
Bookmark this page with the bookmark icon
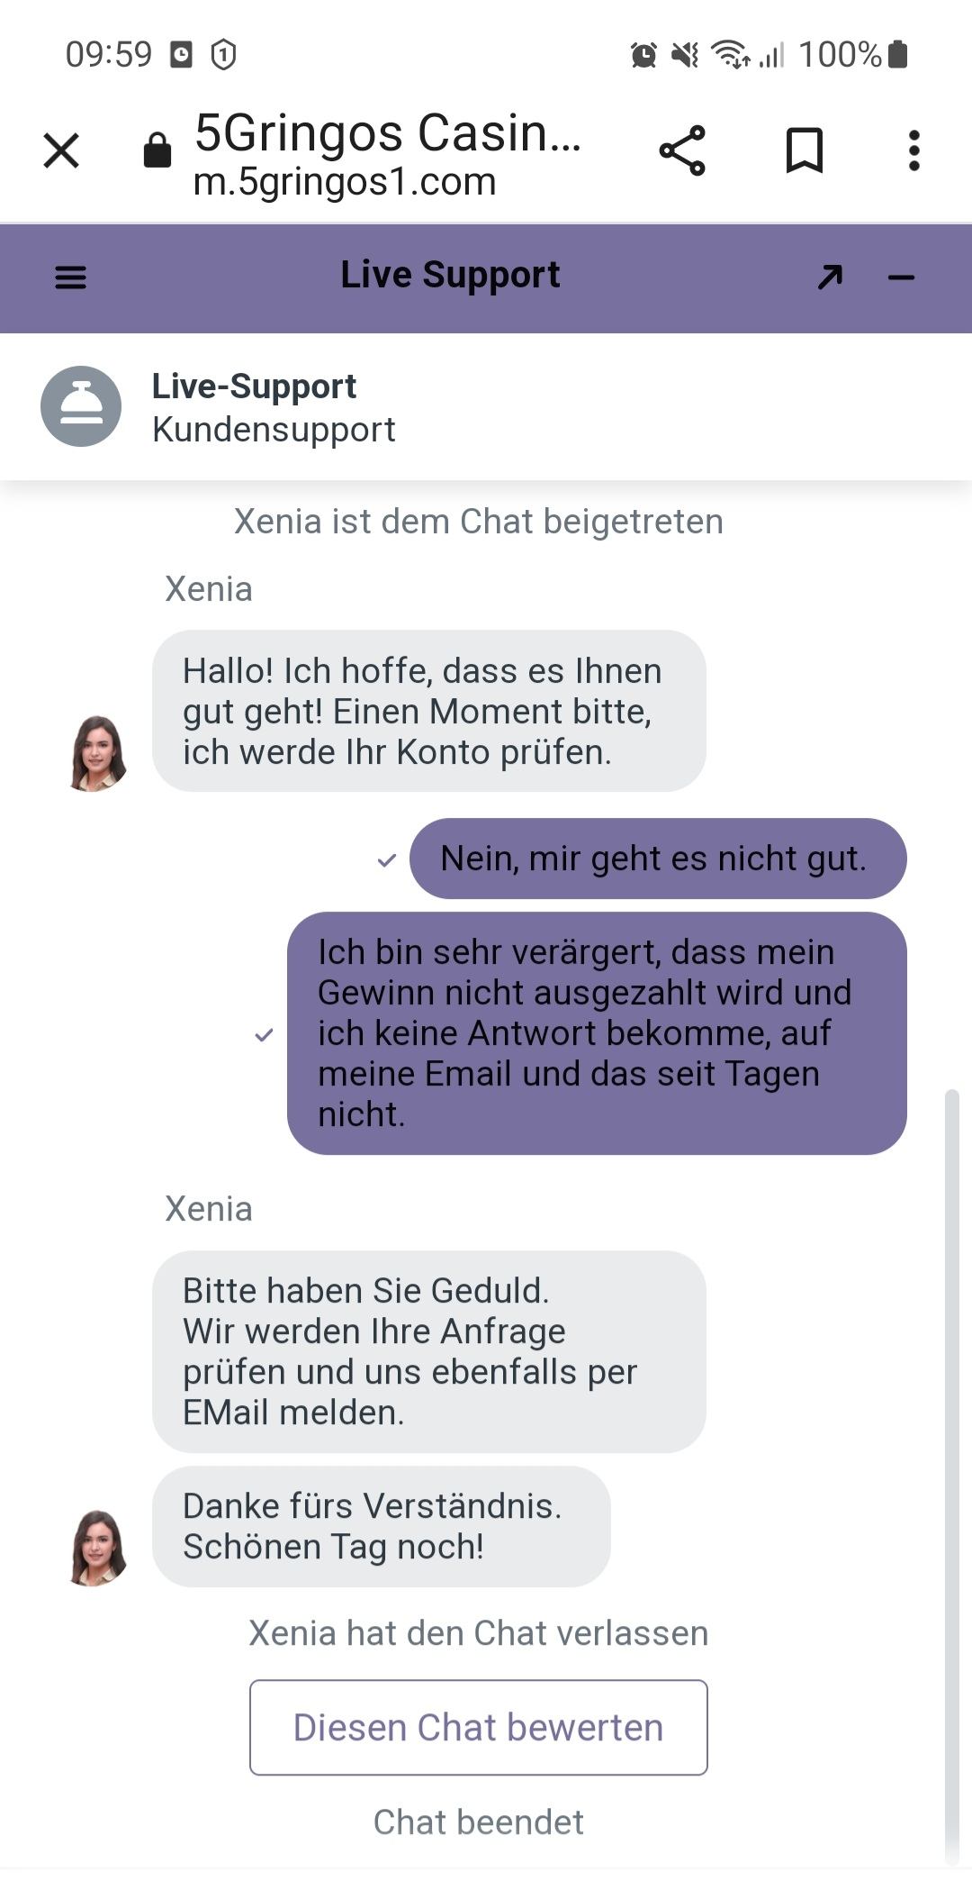point(805,150)
